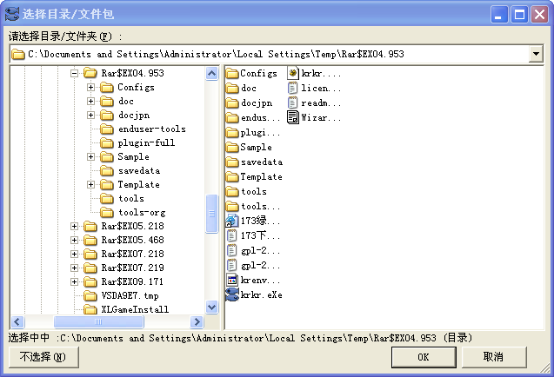Click the OK button
This screenshot has height=377, width=554.
point(423,356)
